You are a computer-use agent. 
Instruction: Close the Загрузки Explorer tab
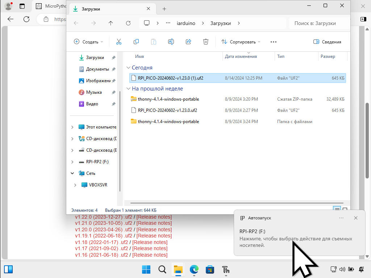click(x=148, y=9)
